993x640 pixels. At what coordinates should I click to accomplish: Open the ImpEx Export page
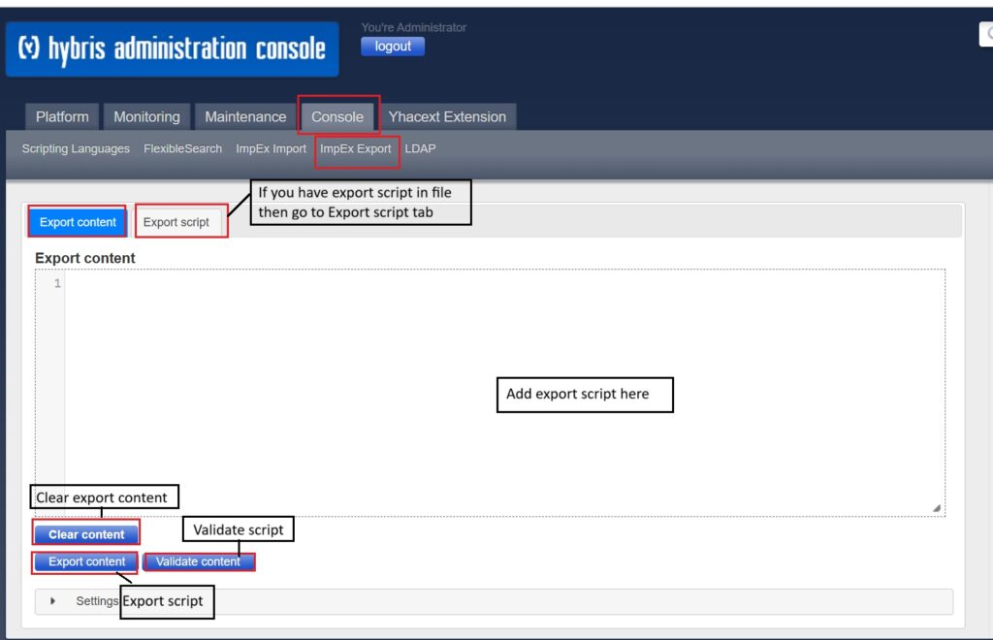[x=355, y=148]
